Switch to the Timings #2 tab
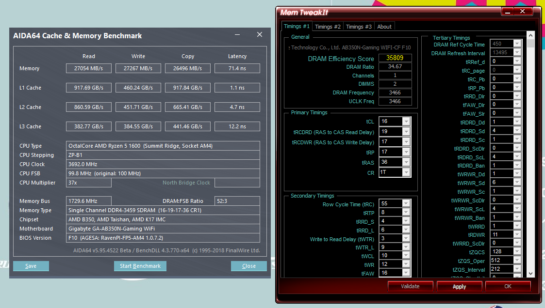 tap(328, 27)
